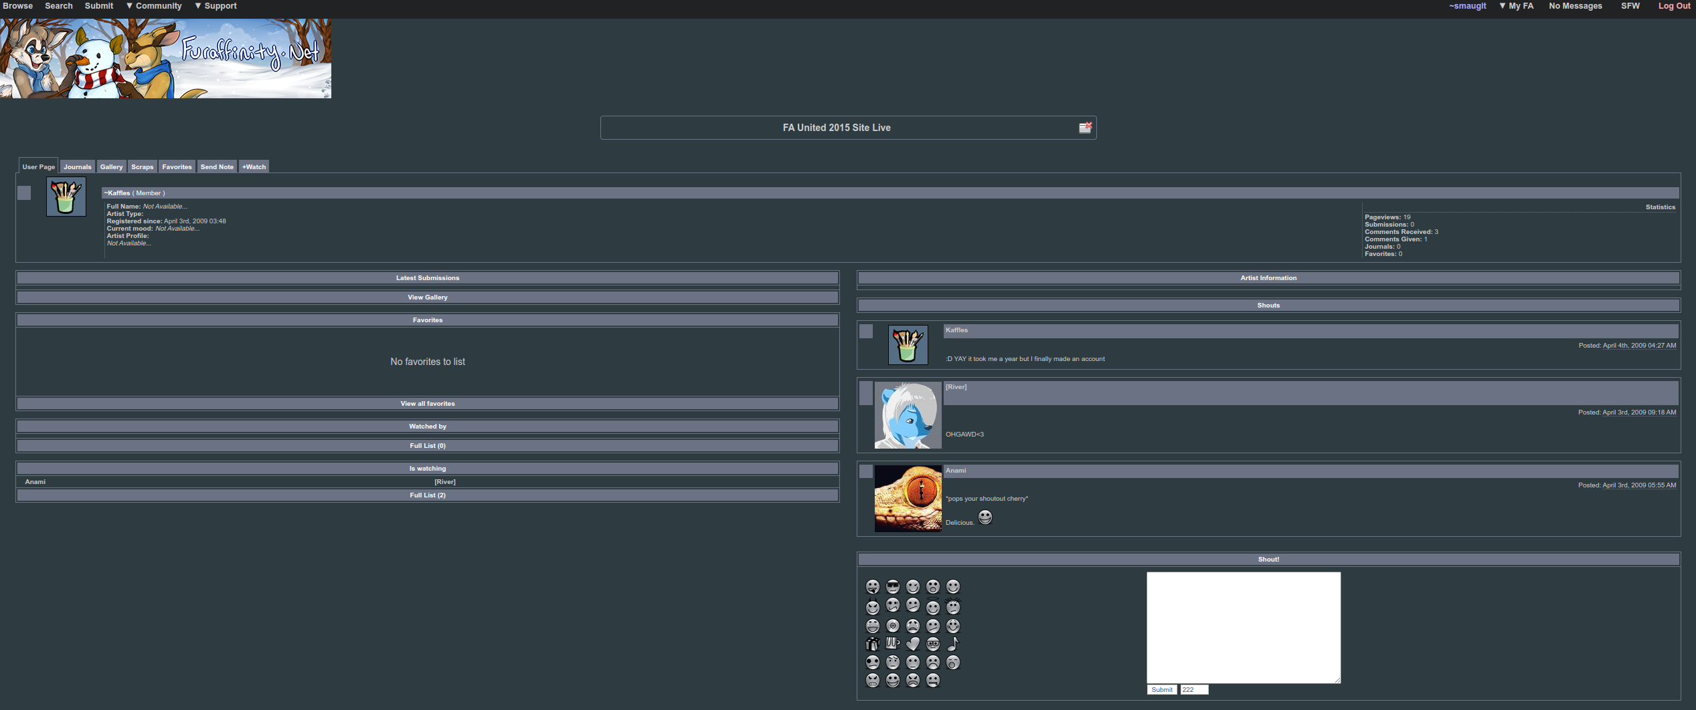This screenshot has width=1696, height=710.
Task: Insert the surprised open-mouth smiley
Action: tap(933, 587)
